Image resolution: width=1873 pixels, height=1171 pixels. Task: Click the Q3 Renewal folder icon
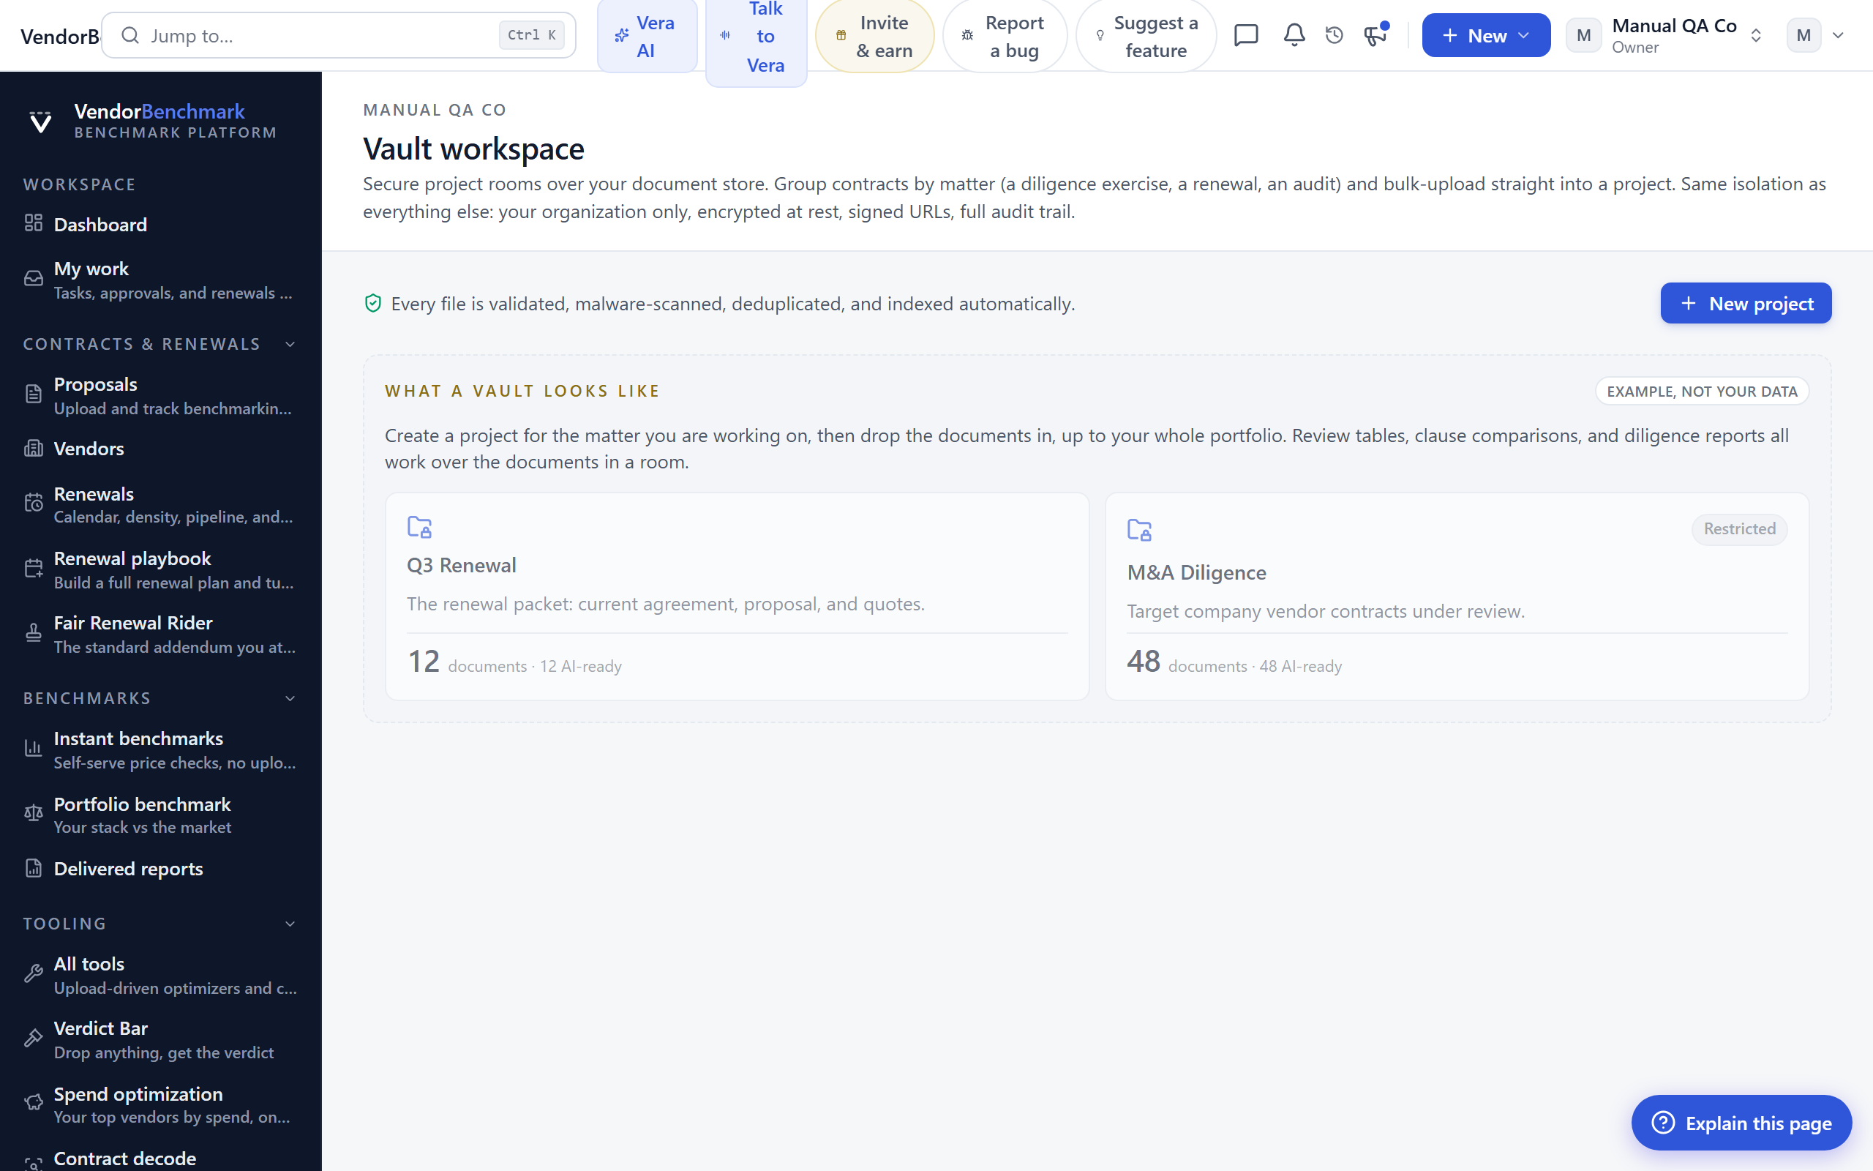click(x=419, y=528)
